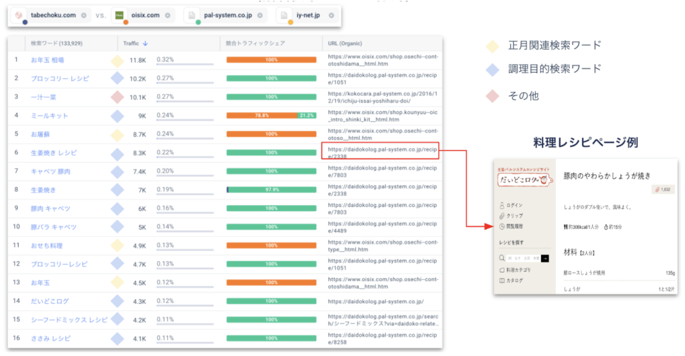Click the クリップ paperclip icon in sidebar

tap(502, 216)
